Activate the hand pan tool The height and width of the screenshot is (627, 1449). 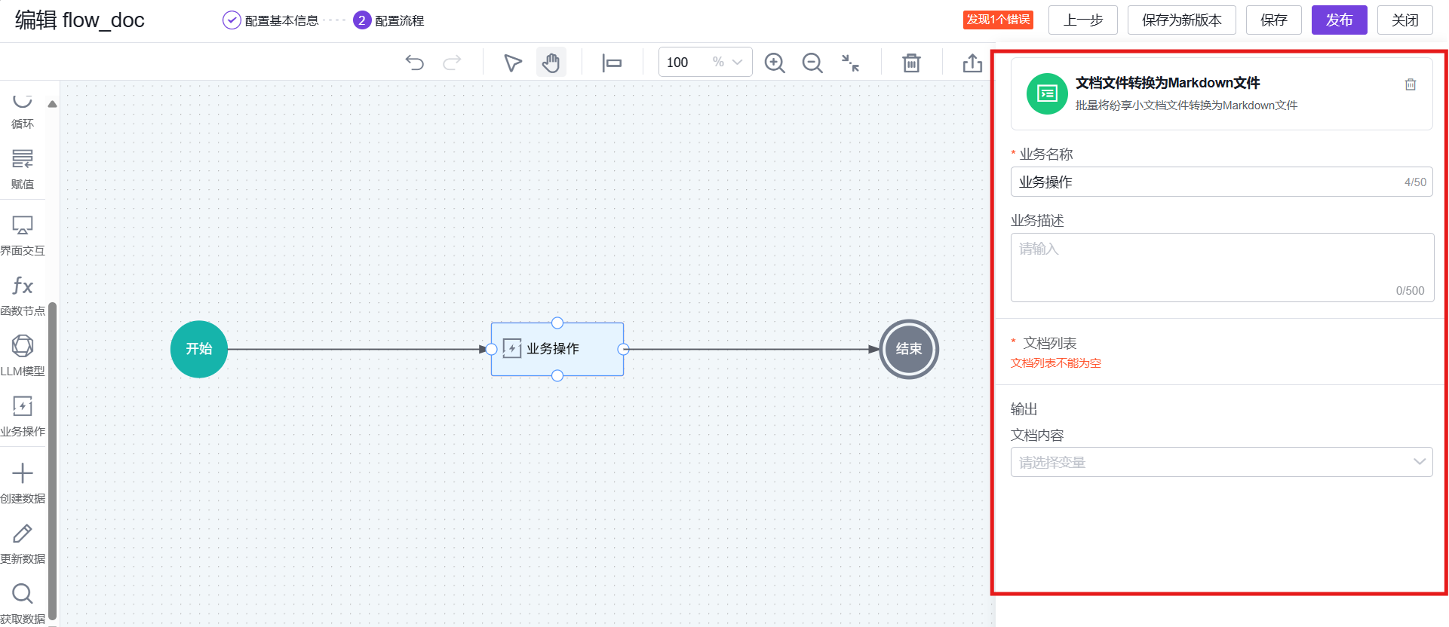[551, 63]
